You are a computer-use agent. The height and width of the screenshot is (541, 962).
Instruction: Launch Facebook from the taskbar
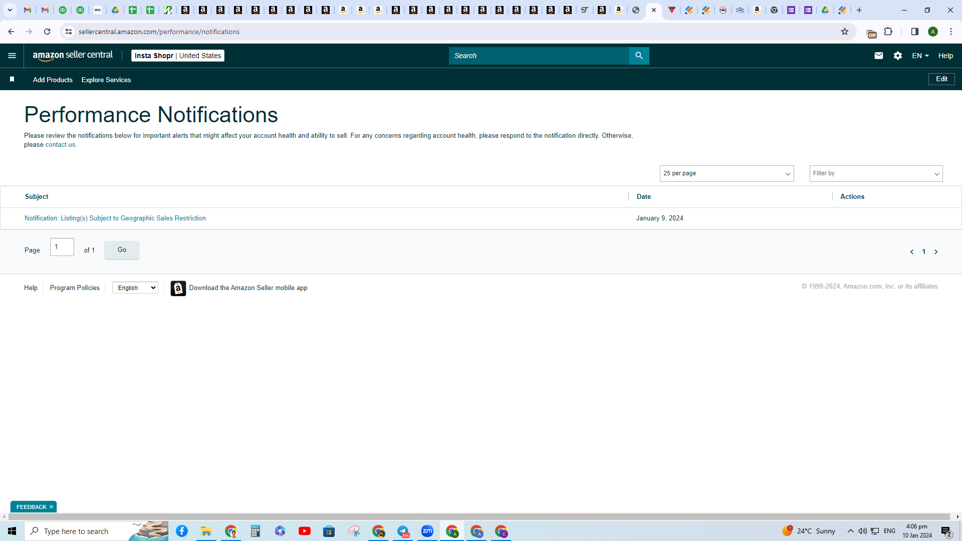click(182, 531)
